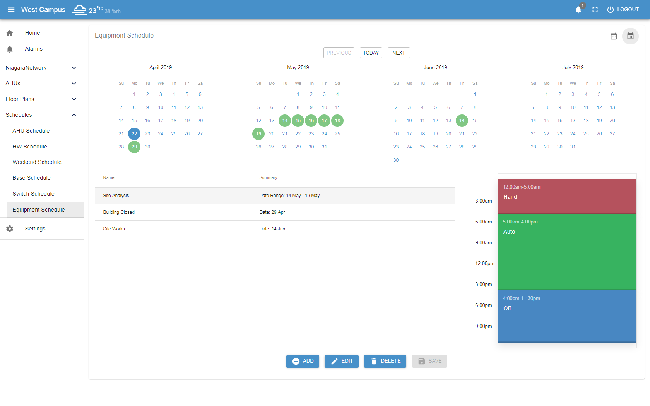
Task: Select the Site Analysis row
Action: (275, 196)
